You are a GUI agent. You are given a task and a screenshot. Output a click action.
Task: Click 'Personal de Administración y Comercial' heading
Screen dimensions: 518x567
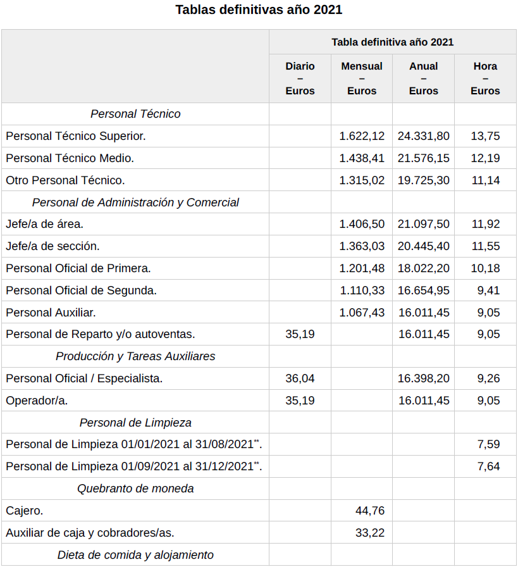pyautogui.click(x=135, y=202)
